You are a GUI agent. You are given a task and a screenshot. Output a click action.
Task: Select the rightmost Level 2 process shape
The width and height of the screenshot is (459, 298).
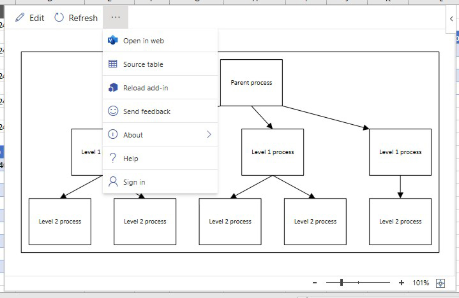tap(400, 222)
